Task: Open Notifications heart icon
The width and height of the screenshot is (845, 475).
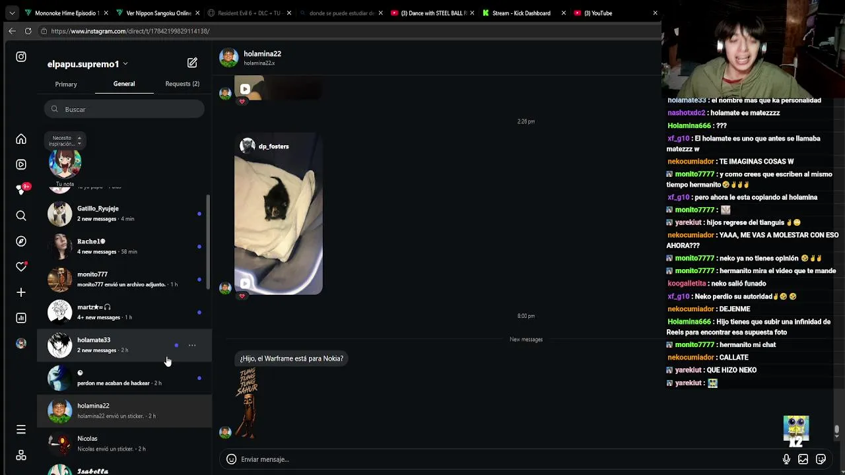Action: click(x=21, y=267)
